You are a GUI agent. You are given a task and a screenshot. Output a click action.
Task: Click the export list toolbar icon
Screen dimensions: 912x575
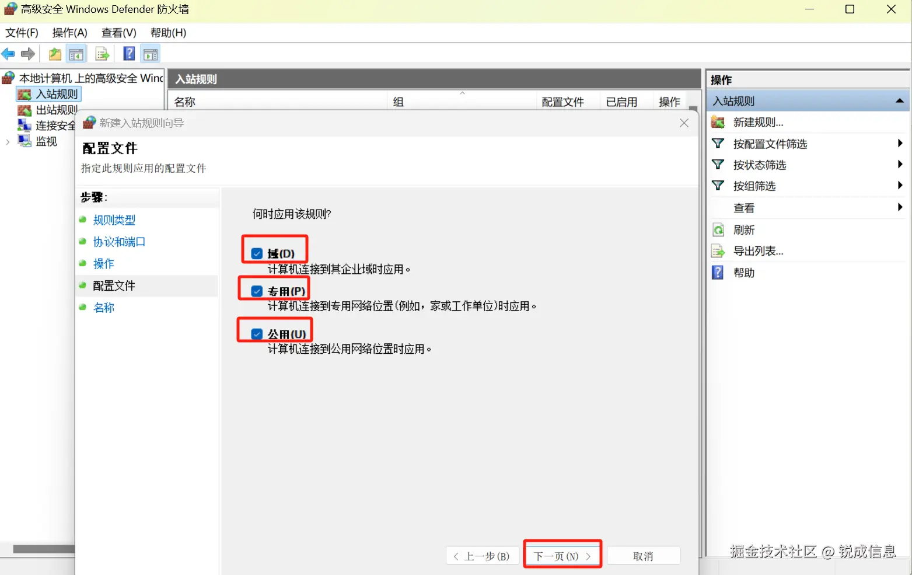(102, 54)
